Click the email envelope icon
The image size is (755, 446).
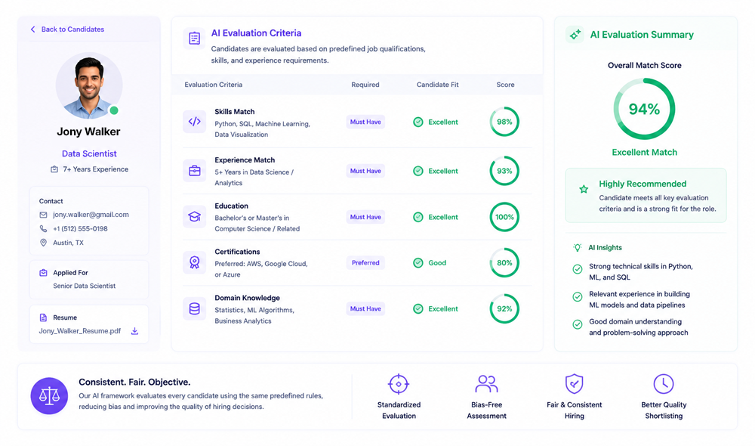(43, 215)
